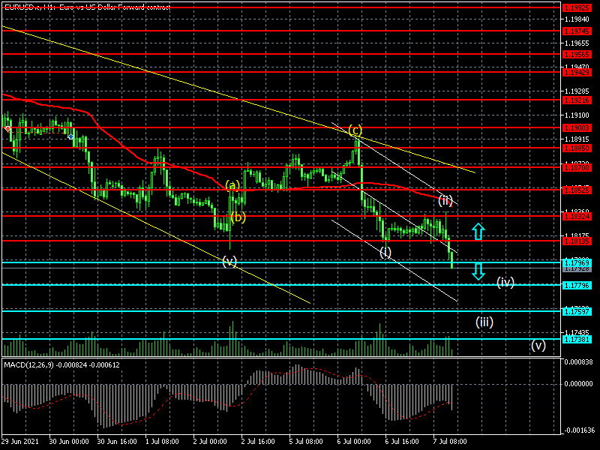Viewport: 600px width, 450px height.
Task: Select the white (iv) wave label
Action: [x=505, y=283]
